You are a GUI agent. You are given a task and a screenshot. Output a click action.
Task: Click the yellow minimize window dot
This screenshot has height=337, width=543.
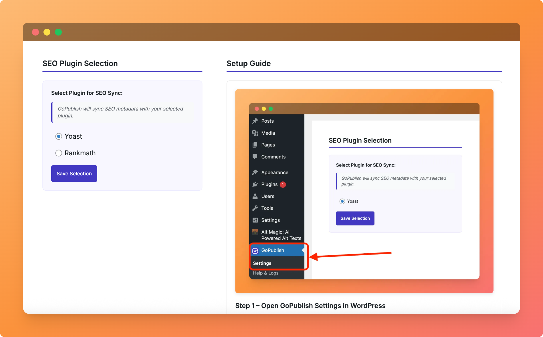pyautogui.click(x=47, y=32)
